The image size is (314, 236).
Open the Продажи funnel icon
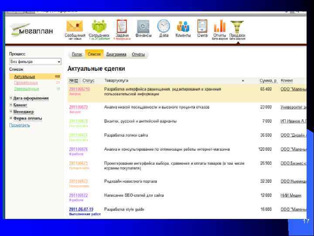tap(237, 27)
